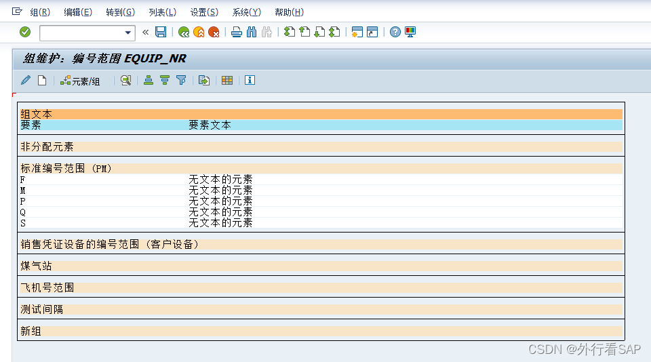Open the 组(R) menu
This screenshot has width=651, height=362.
[40, 12]
